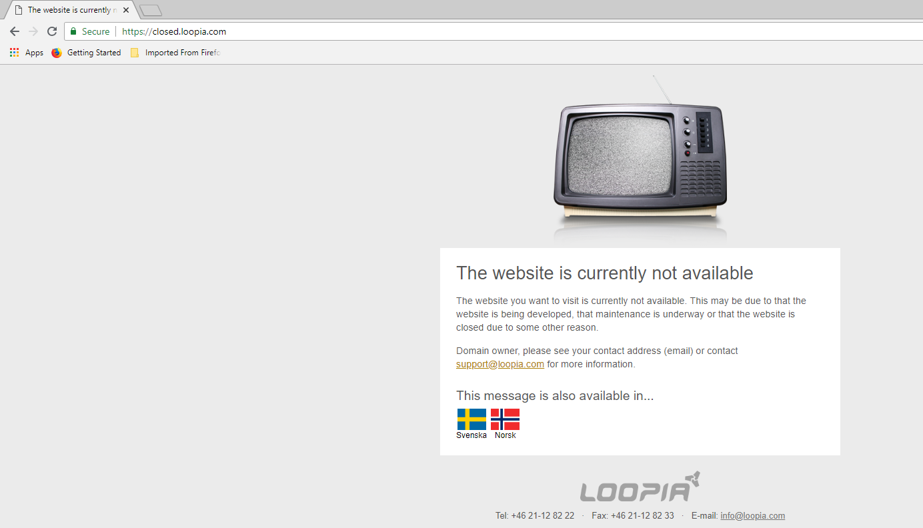
Task: Click the Norsk language label
Action: coord(506,435)
